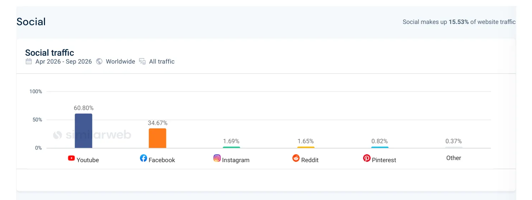The width and height of the screenshot is (532, 200).
Task: Click the Social traffic heading
Action: (x=50, y=52)
